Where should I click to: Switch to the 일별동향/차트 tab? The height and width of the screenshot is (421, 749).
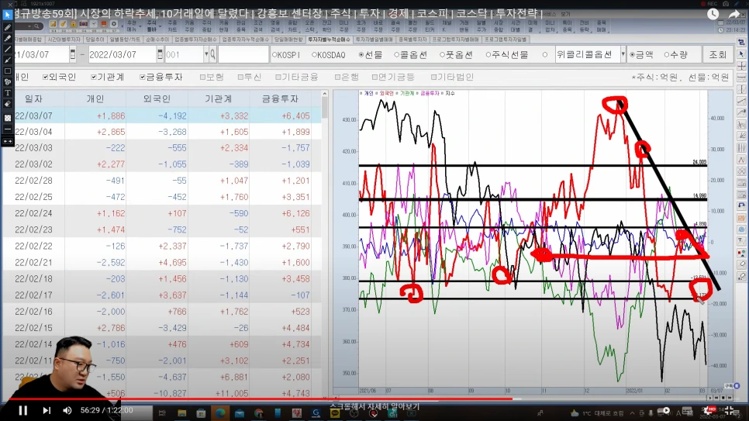click(x=125, y=40)
